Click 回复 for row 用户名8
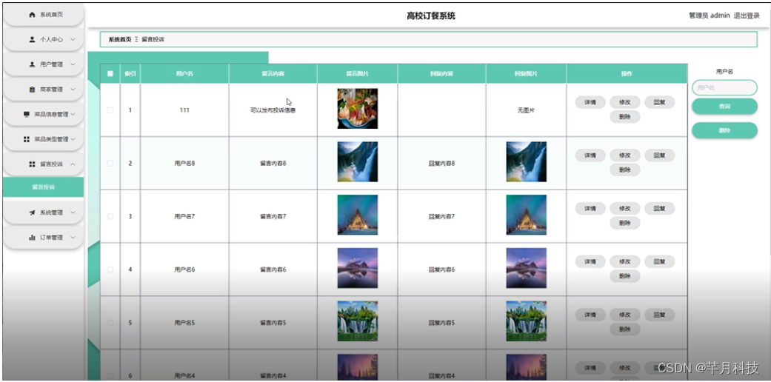Viewport: 771px width, 382px height. [x=659, y=155]
